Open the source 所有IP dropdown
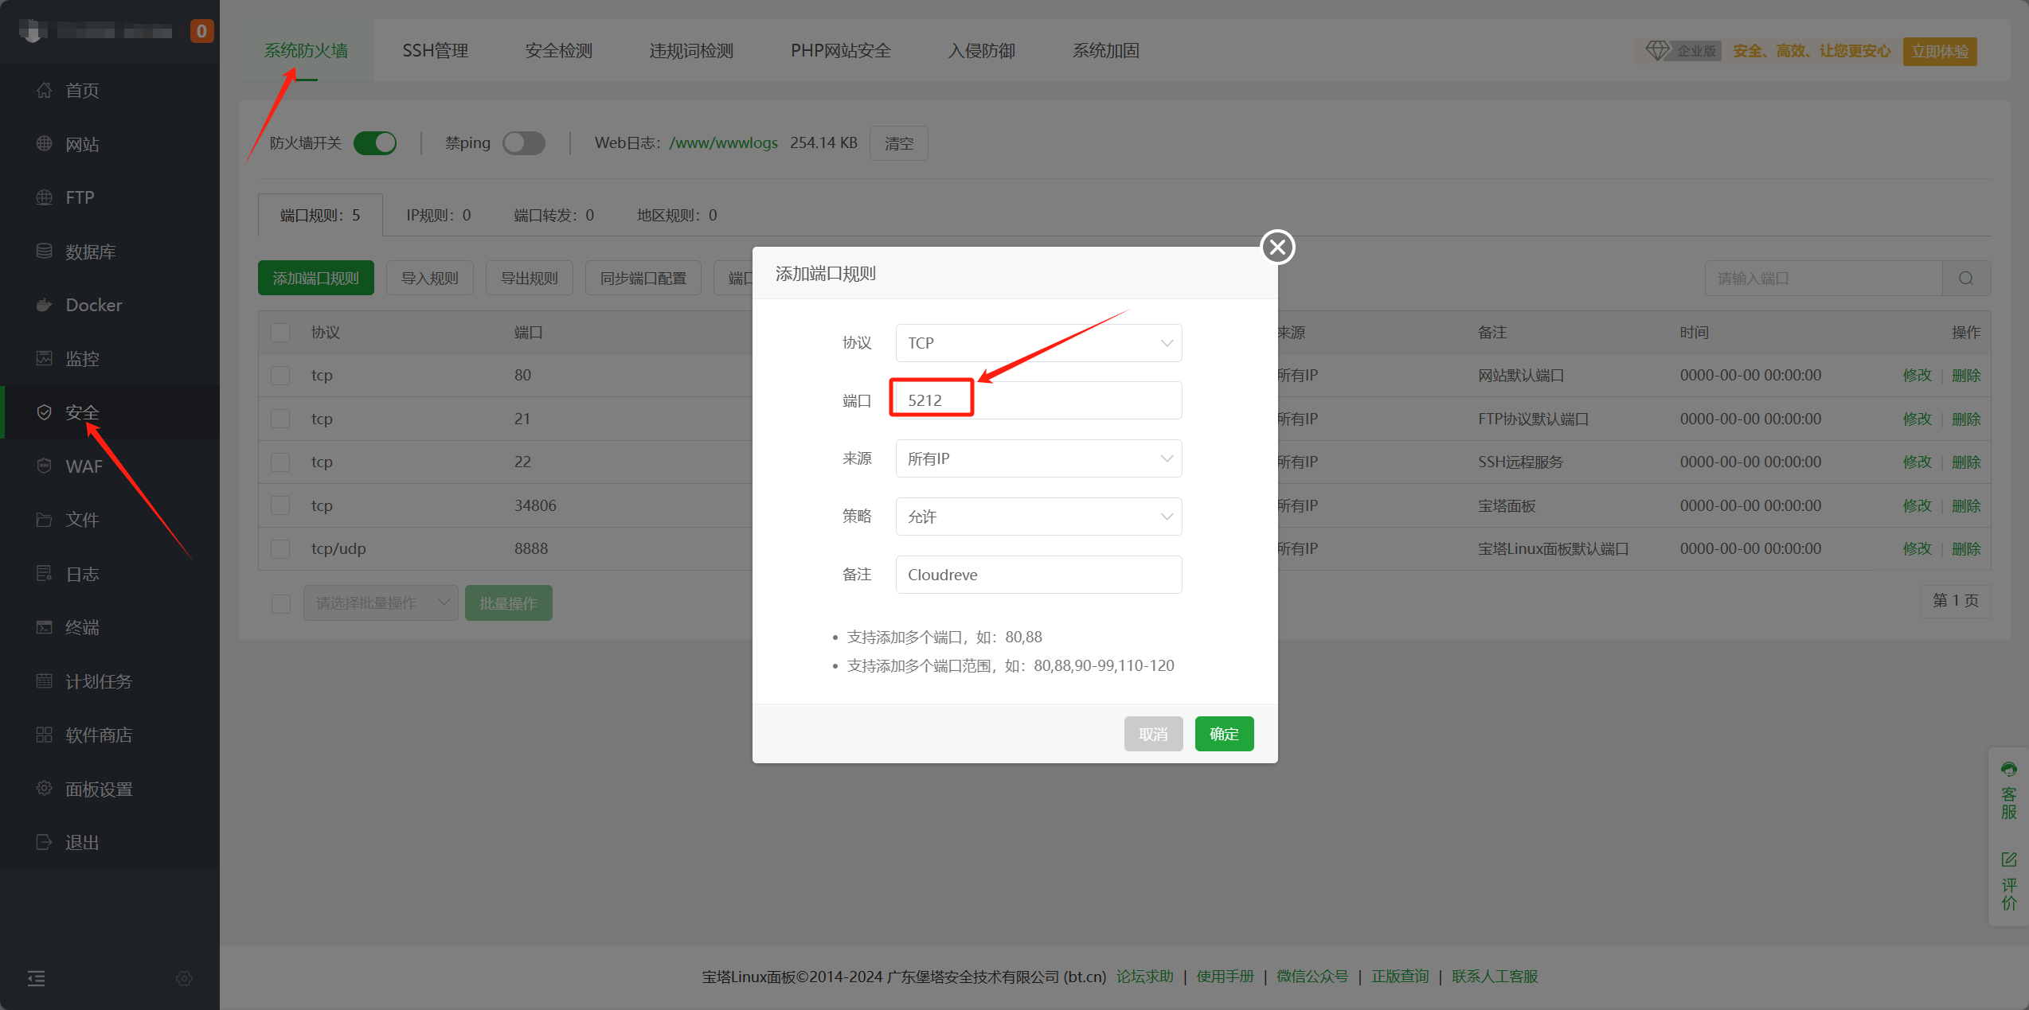 [x=1038, y=458]
